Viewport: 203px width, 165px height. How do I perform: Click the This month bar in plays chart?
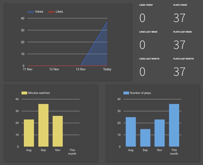point(174,125)
